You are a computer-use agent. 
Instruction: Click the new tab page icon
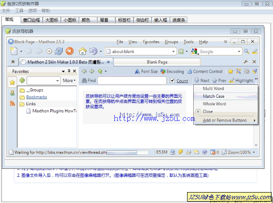14,51
